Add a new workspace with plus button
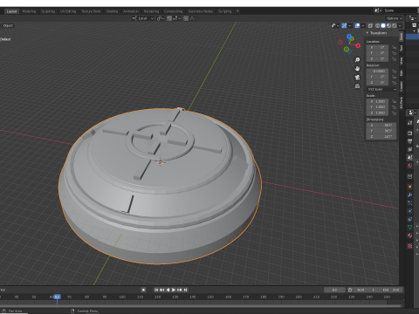This screenshot has height=314, width=419. click(x=237, y=11)
